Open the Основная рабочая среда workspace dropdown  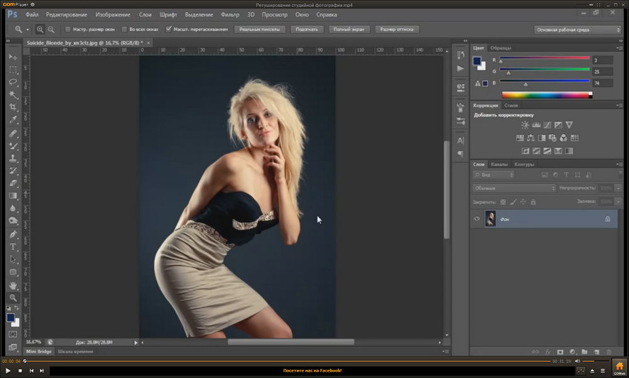[577, 30]
